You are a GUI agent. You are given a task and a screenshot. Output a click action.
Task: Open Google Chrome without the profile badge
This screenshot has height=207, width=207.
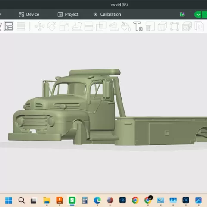coord(135,200)
